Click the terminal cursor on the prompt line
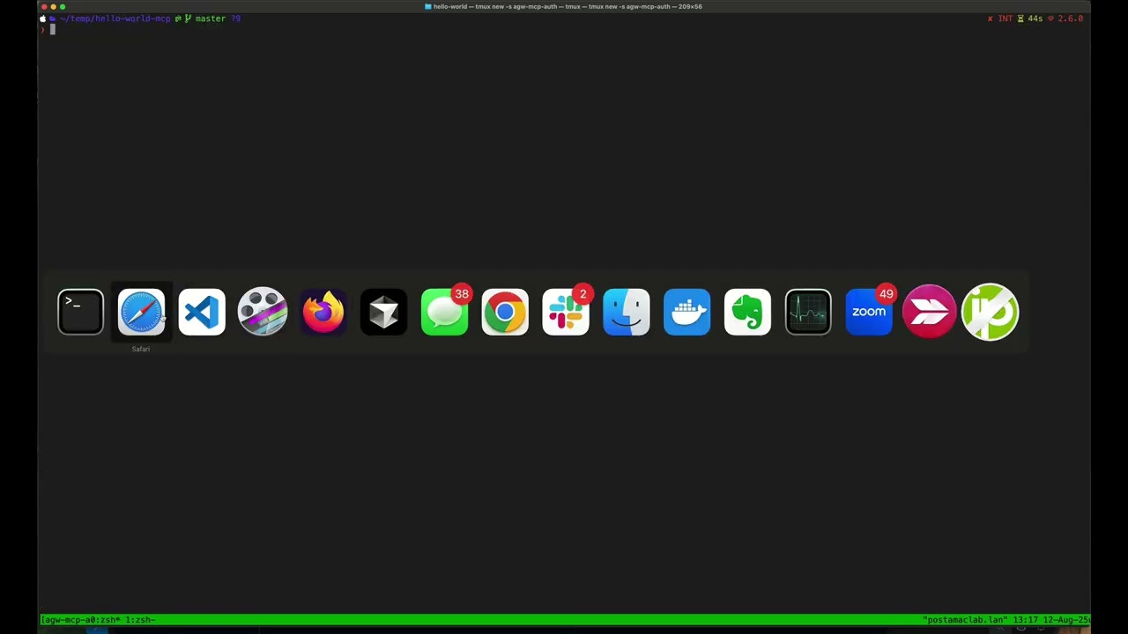This screenshot has height=634, width=1128. [52, 29]
